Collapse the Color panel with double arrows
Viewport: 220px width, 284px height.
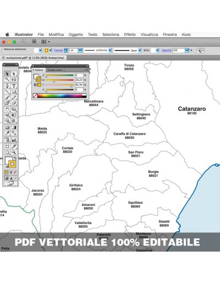87,66
